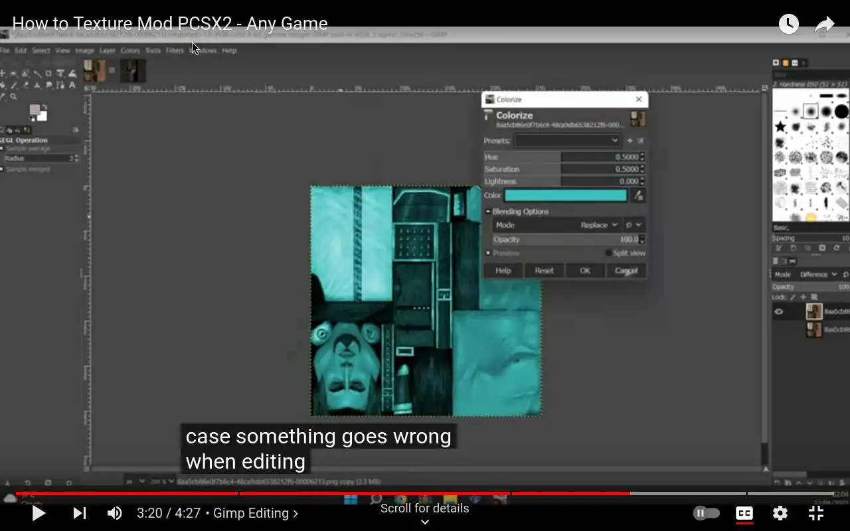Open the Share video arrow
The width and height of the screenshot is (850, 531).
pyautogui.click(x=824, y=25)
